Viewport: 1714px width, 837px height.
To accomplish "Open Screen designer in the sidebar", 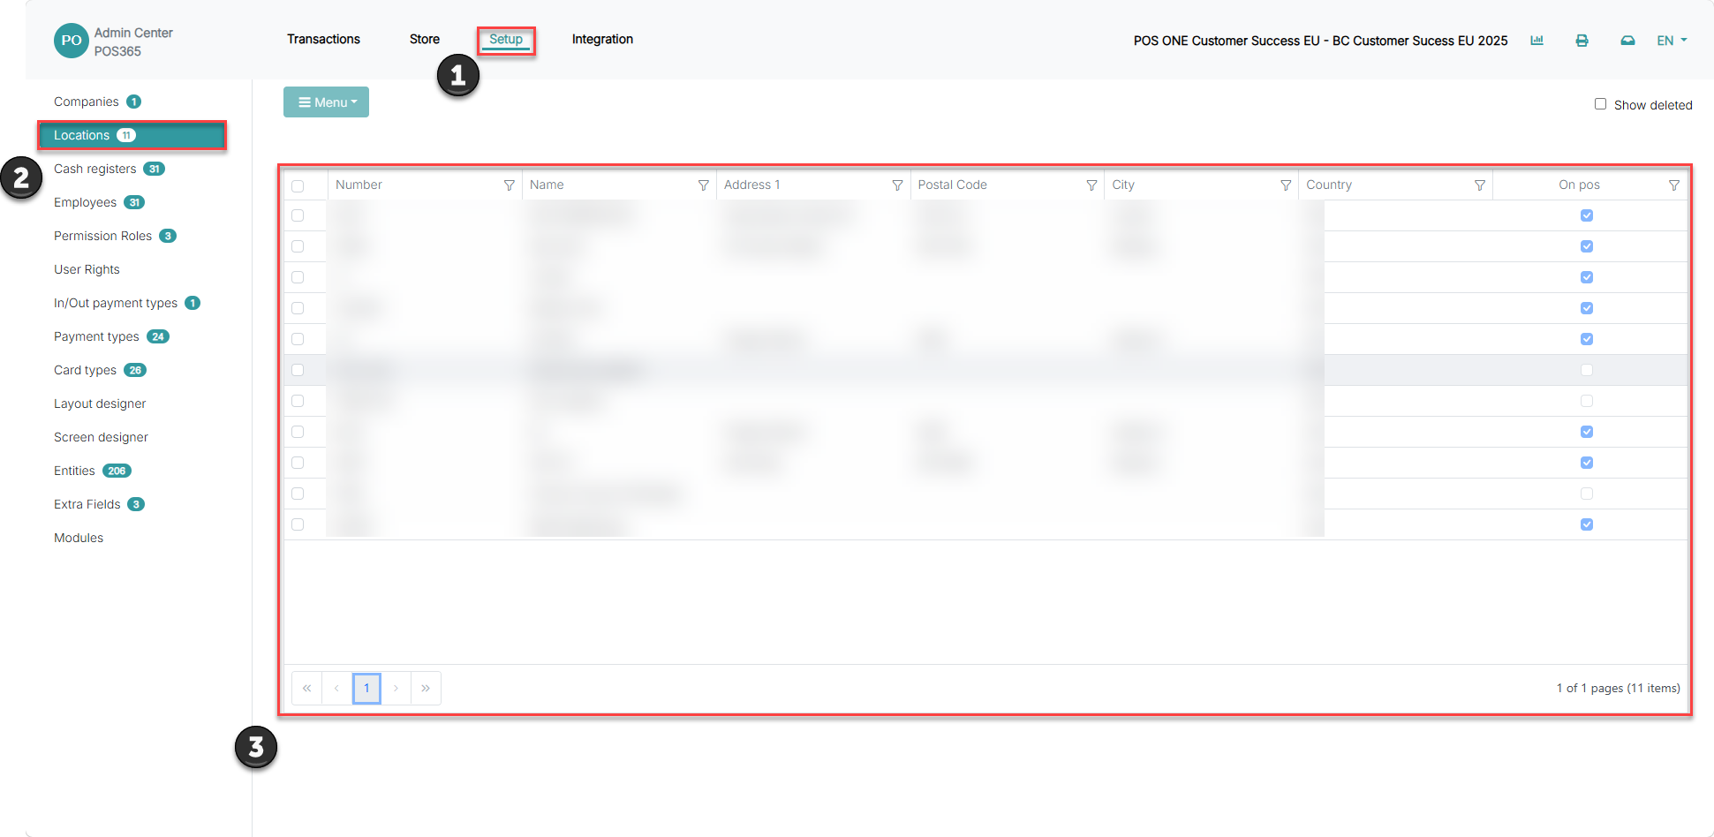I will 101,437.
